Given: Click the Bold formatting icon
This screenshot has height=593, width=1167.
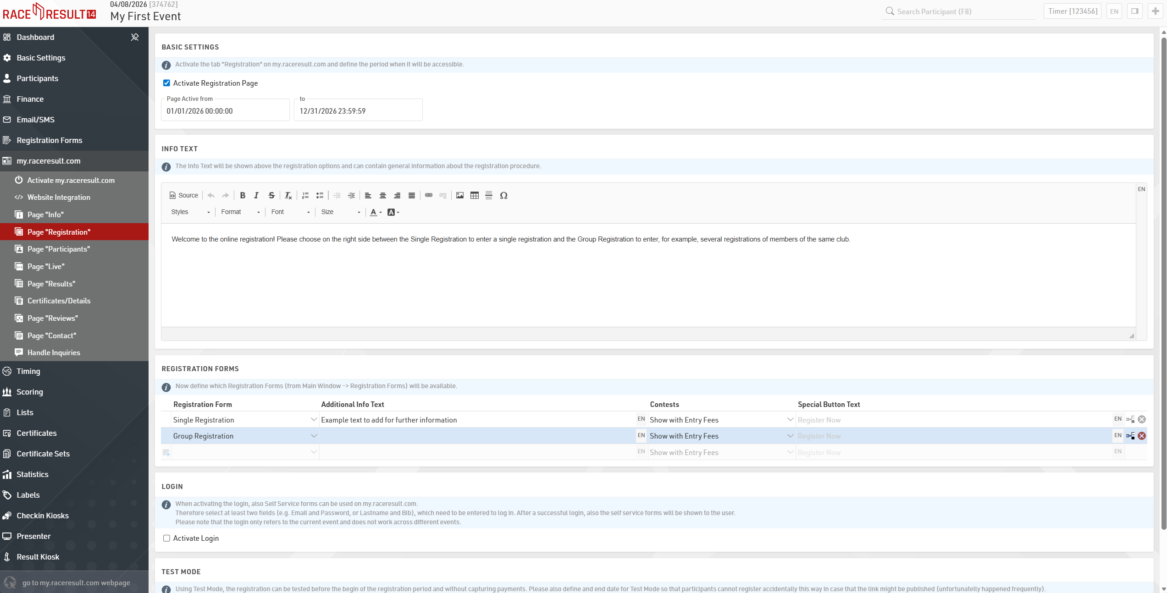Looking at the screenshot, I should tap(243, 195).
